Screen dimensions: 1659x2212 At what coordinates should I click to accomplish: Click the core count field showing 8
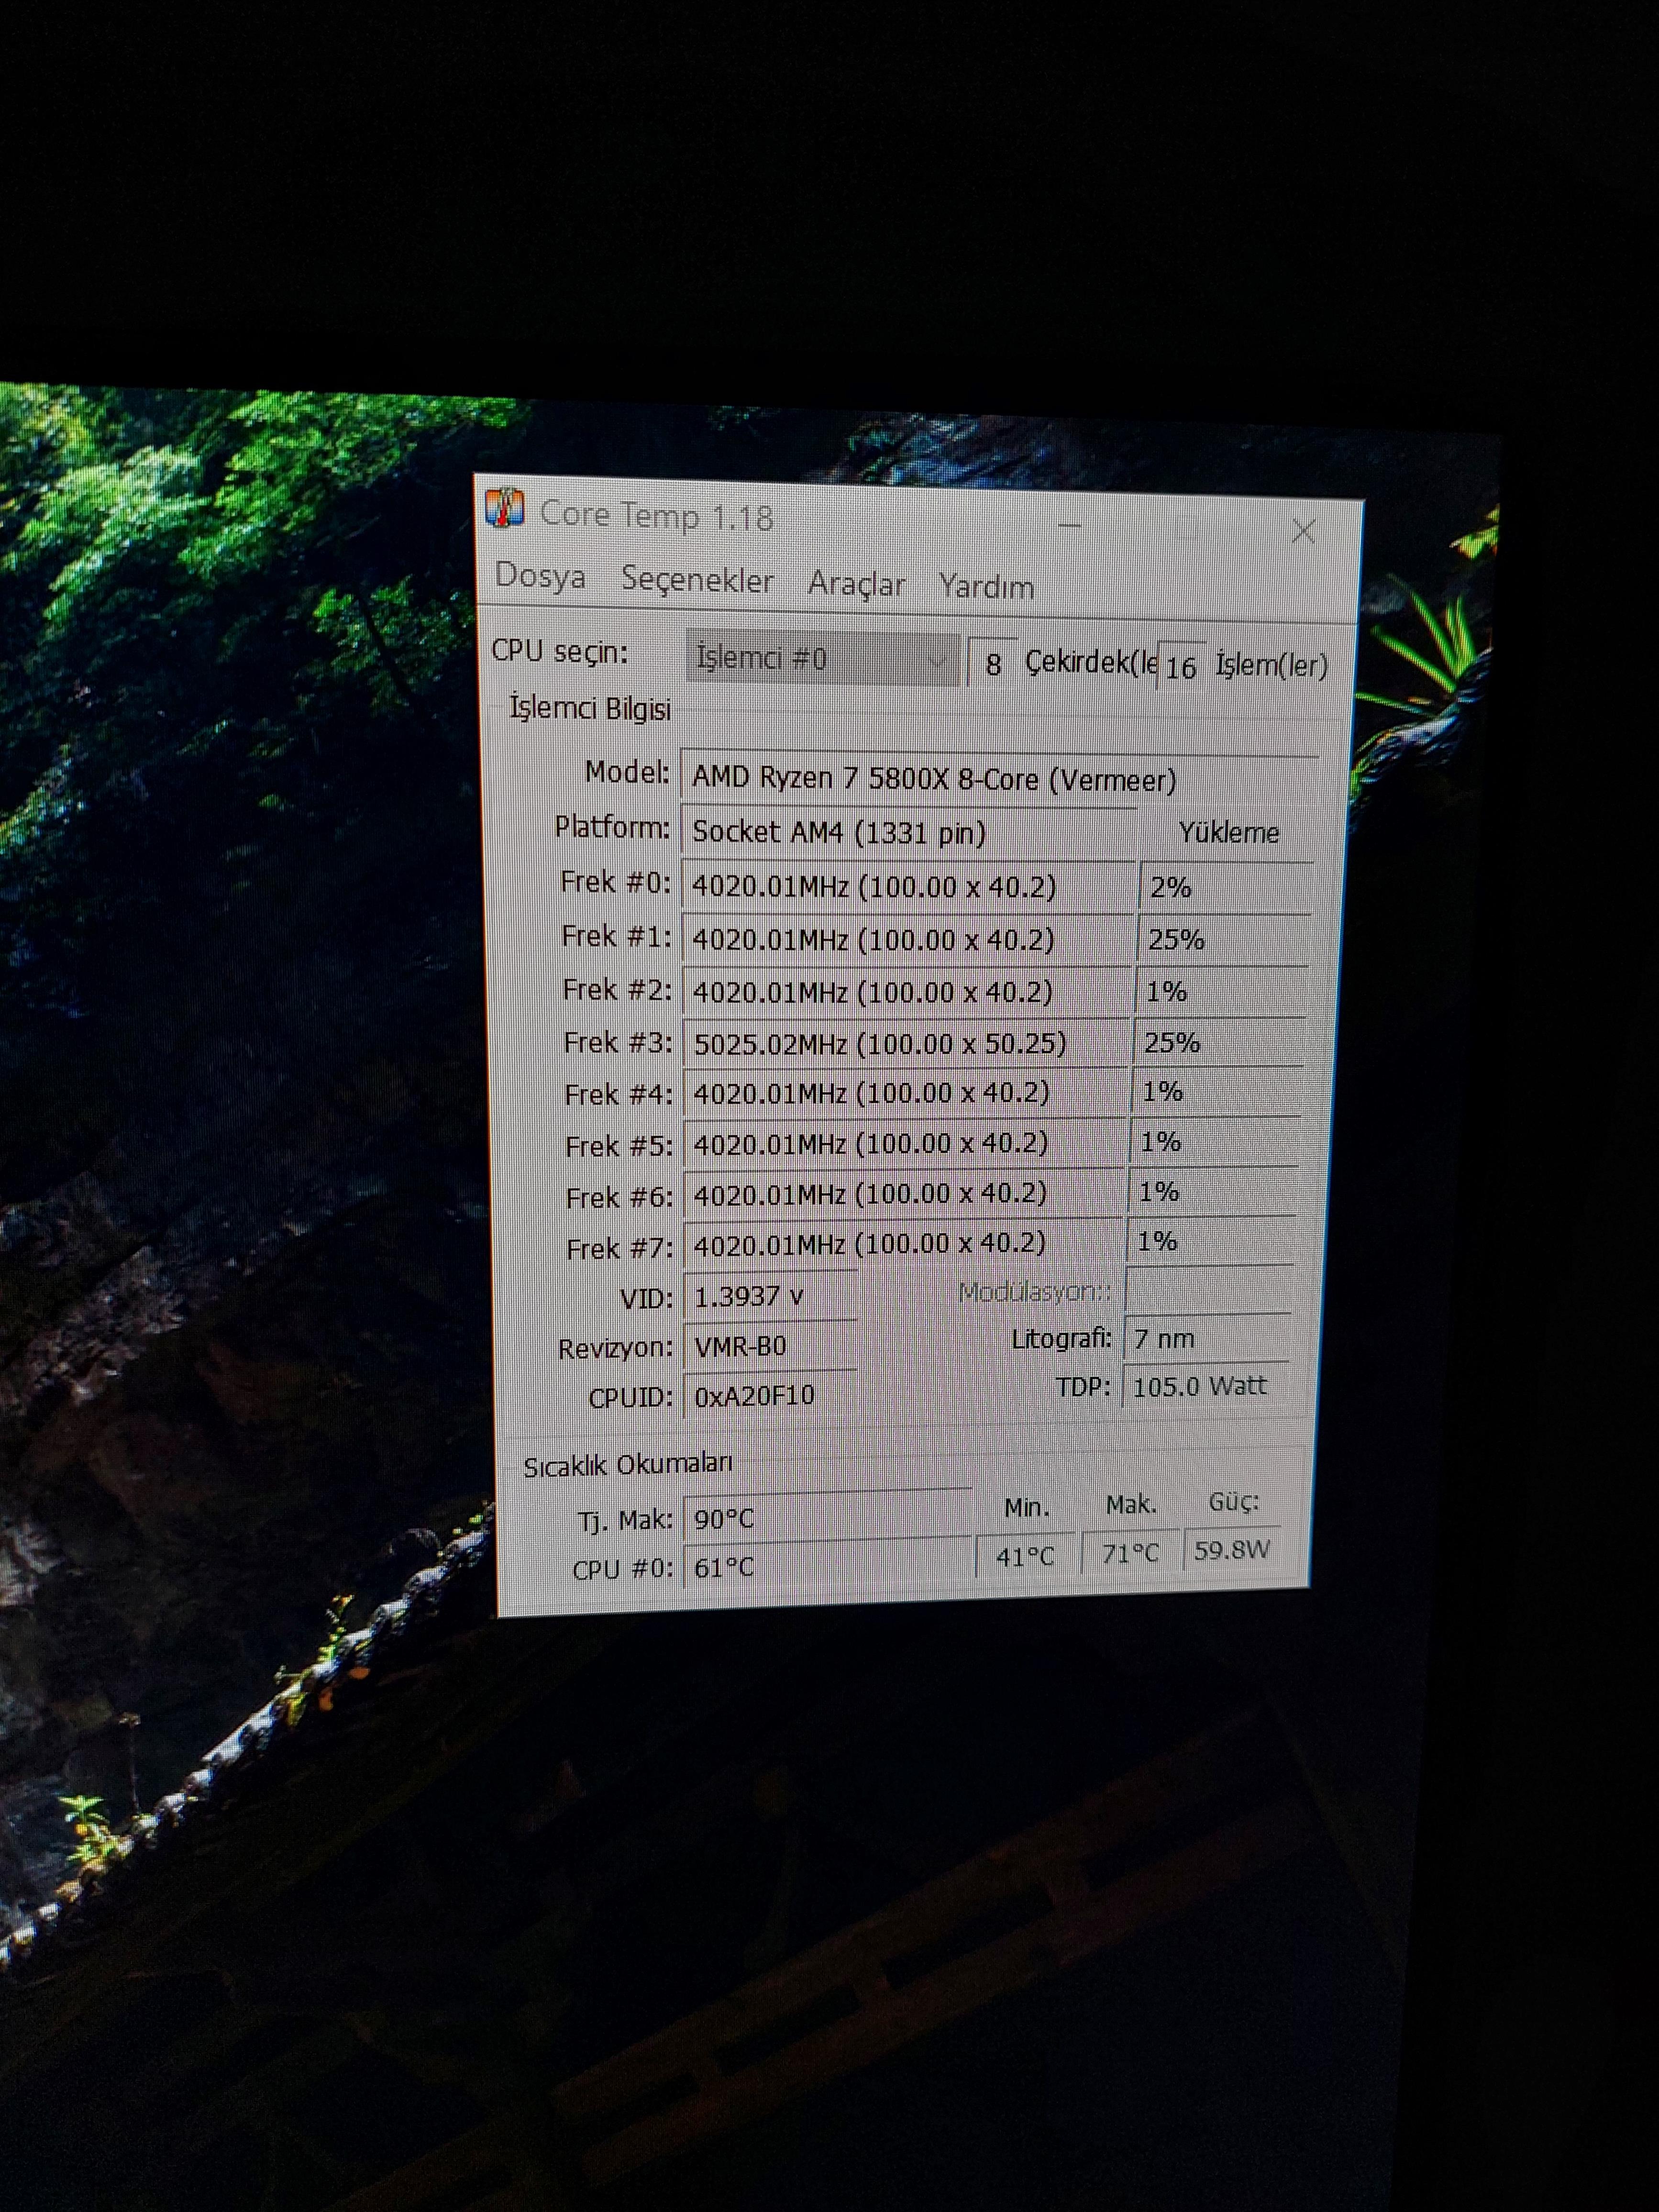click(x=992, y=664)
